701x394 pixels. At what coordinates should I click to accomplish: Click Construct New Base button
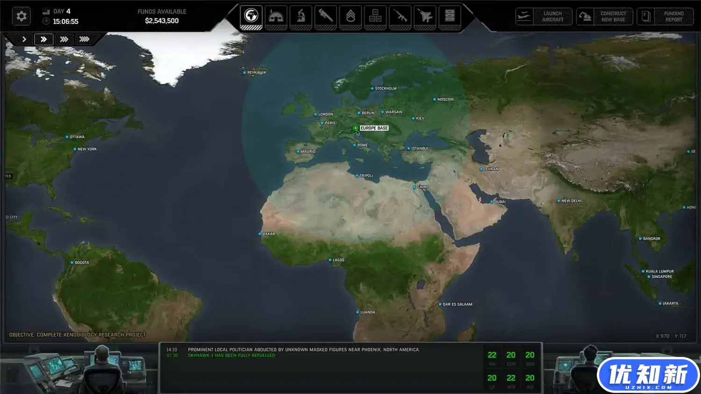click(x=605, y=17)
